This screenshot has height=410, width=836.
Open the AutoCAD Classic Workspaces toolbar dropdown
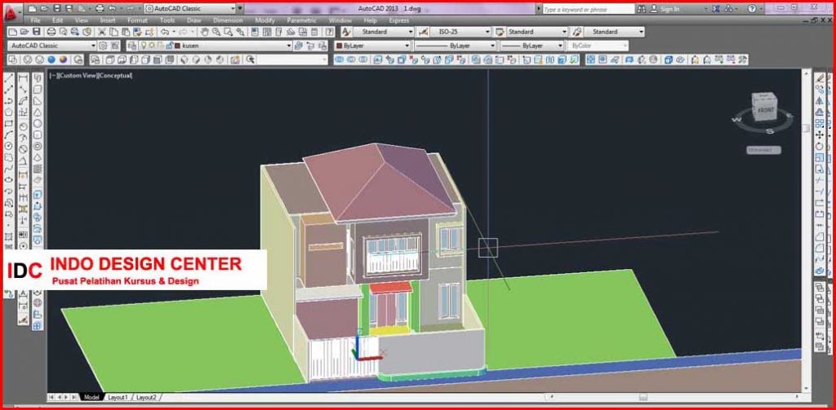click(x=52, y=46)
